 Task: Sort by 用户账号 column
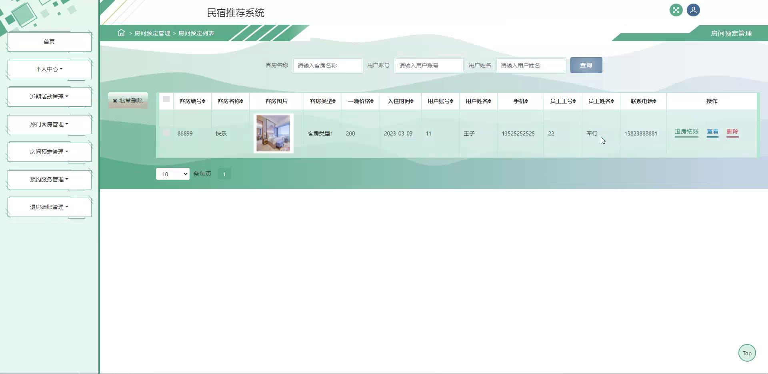440,101
